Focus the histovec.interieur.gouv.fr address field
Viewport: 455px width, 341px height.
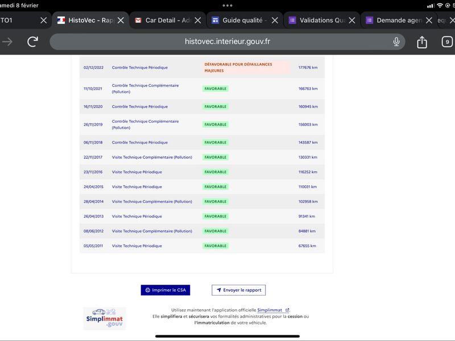coord(227,41)
